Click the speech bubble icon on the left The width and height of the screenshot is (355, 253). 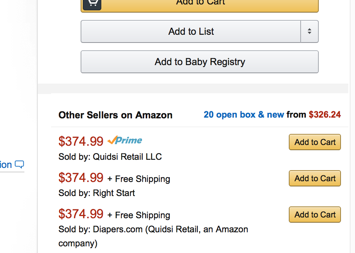[20, 165]
